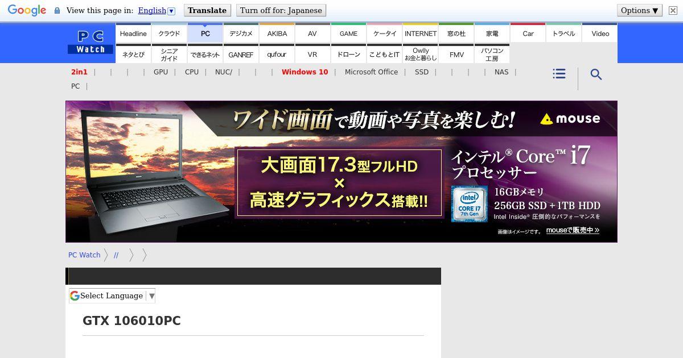The image size is (683, 358).
Task: Open the hamburger list menu icon
Action: (559, 74)
